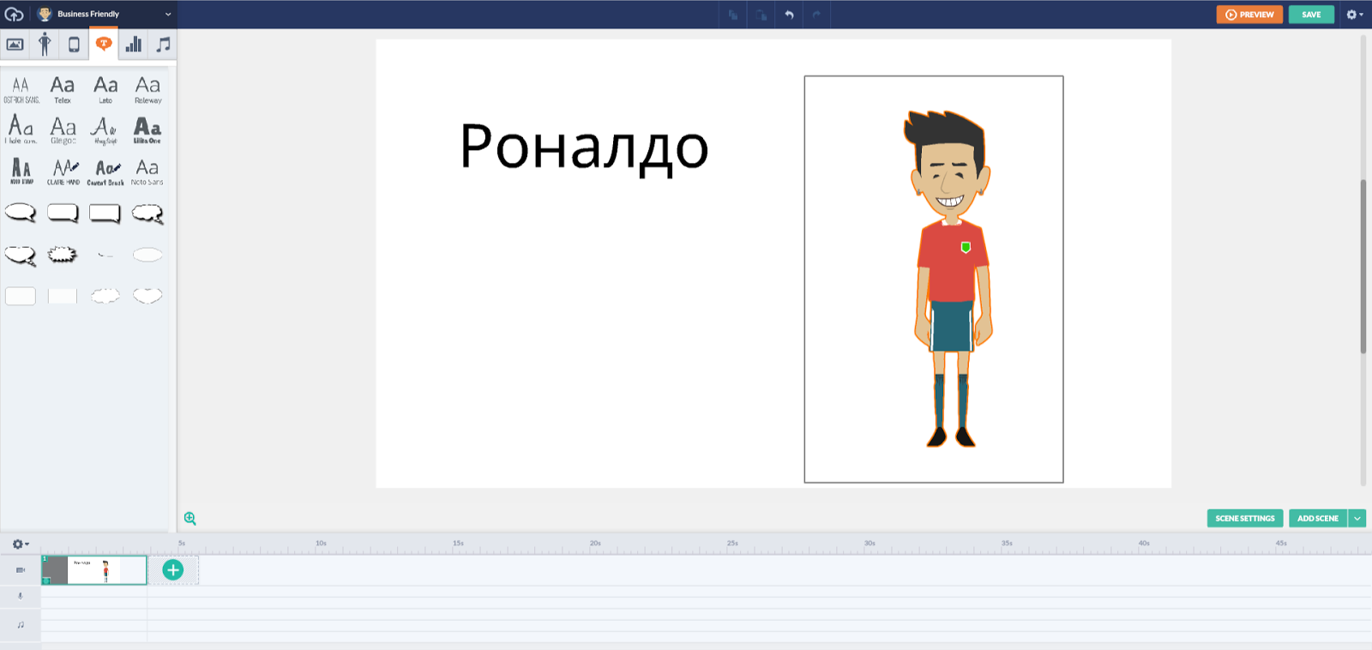Viewport: 1372px width, 650px height.
Task: Switch to the props device tab
Action: [74, 45]
